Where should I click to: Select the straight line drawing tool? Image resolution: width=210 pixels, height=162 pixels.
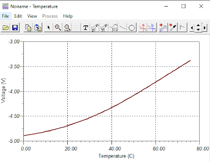pyautogui.click(x=123, y=28)
